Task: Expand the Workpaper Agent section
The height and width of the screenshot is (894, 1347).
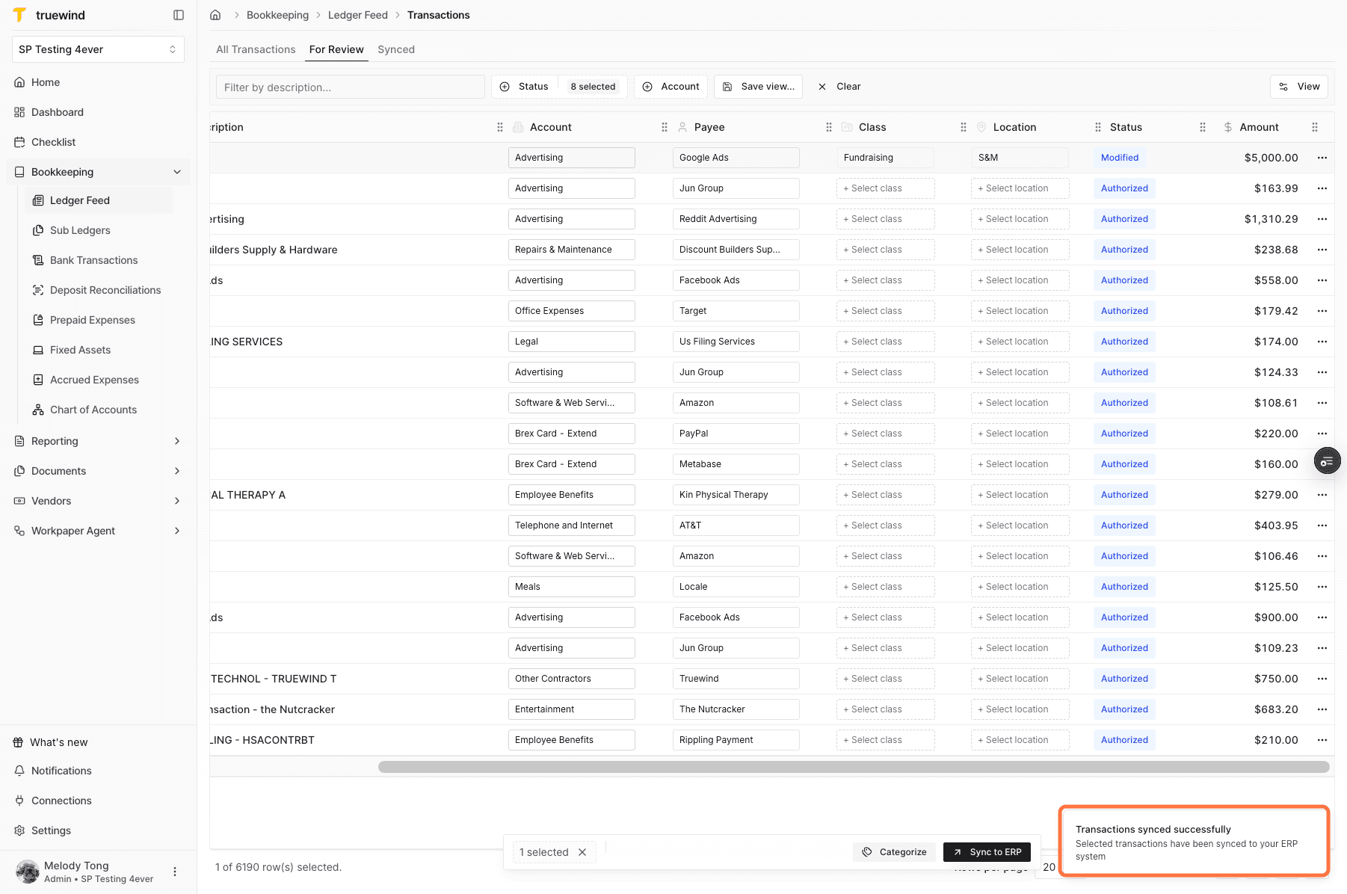Action: point(177,531)
